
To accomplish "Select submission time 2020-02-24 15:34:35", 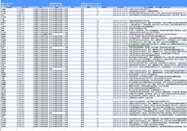I will [121, 11].
